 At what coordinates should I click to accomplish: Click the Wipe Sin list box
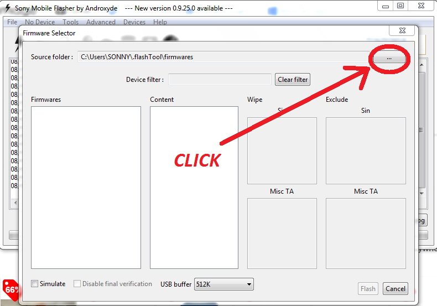pos(282,151)
